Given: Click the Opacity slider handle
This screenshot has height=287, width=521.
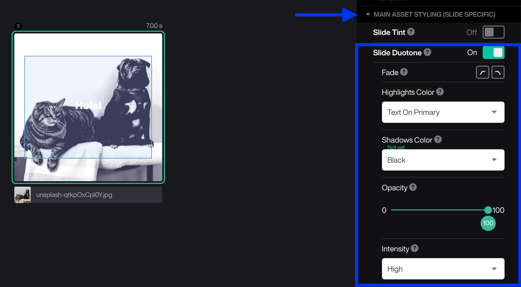Looking at the screenshot, I should (x=488, y=210).
